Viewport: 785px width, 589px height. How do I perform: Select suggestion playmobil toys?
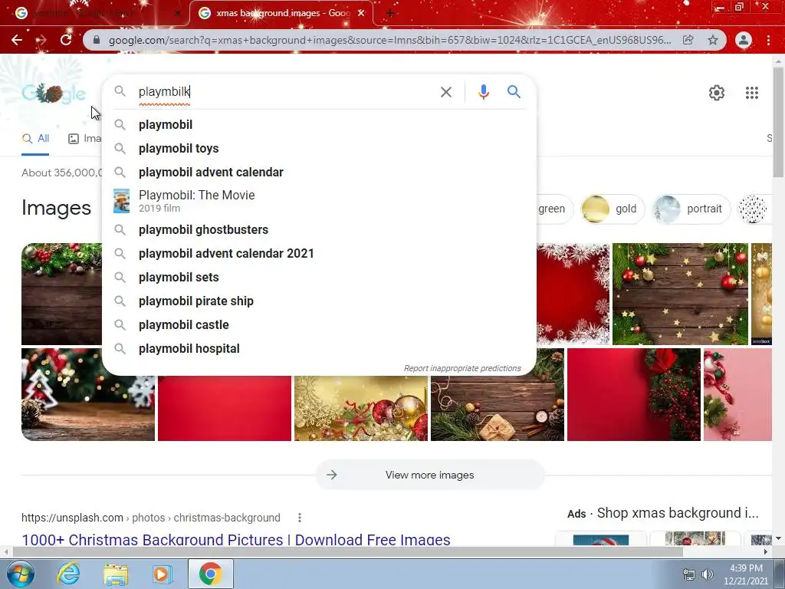pos(320,148)
